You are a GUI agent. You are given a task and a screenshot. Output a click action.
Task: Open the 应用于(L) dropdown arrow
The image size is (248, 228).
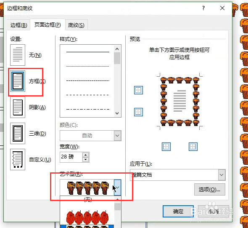[222, 175]
